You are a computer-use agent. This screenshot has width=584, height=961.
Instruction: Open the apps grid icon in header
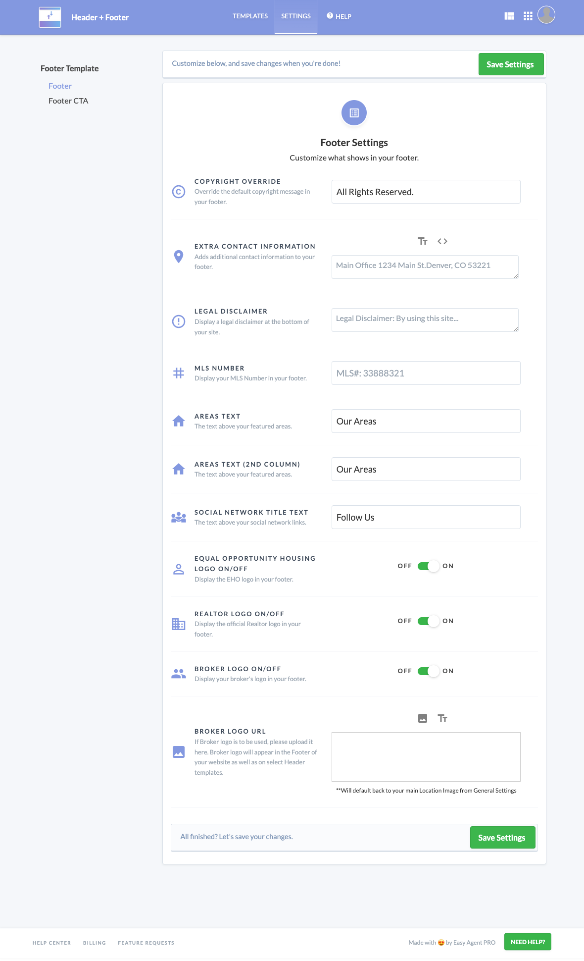click(x=528, y=16)
